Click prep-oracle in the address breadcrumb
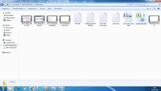The width and height of the screenshot is (161, 91). pyautogui.click(x=39, y=5)
